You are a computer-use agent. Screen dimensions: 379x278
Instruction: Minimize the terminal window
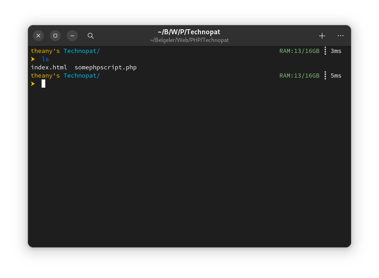72,36
